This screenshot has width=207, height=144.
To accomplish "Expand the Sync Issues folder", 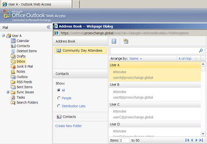I will pyautogui.click(x=8, y=92).
